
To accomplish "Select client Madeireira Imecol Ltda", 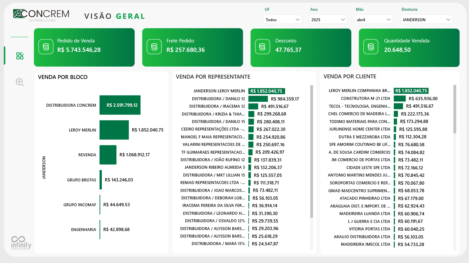I will tap(366, 244).
